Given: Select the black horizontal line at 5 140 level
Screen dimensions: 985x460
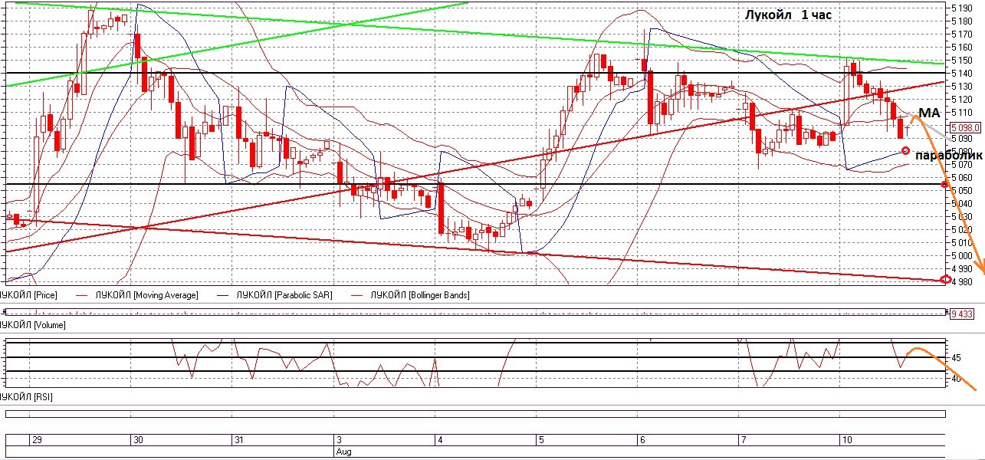Looking at the screenshot, I should 475,73.
